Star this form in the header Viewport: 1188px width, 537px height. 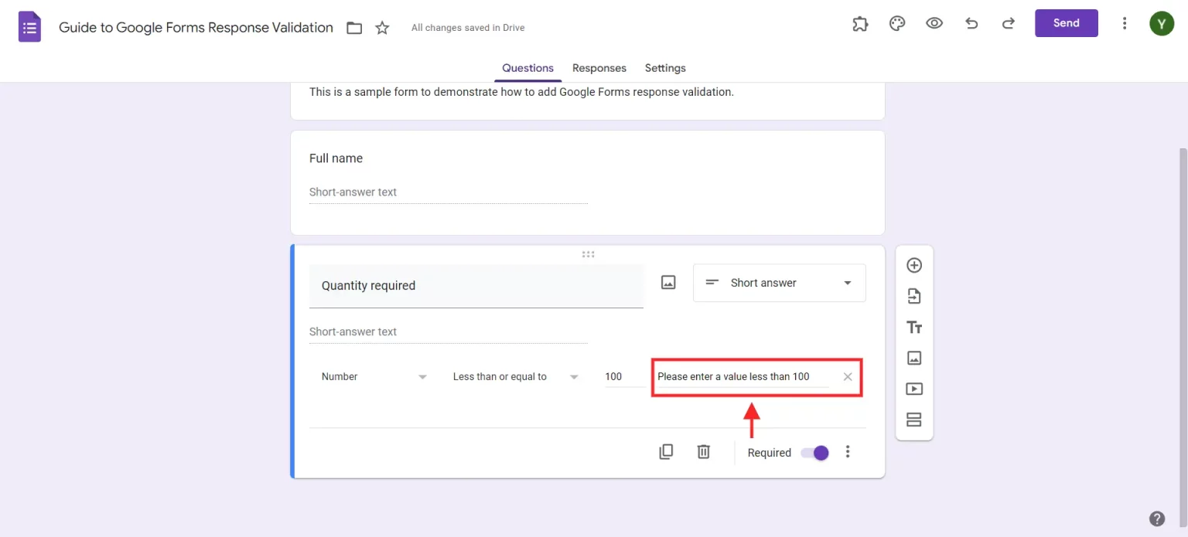coord(382,28)
